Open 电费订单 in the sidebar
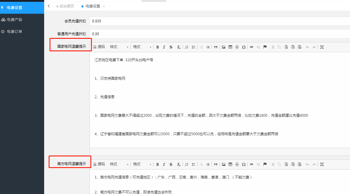The height and width of the screenshot is (194, 350). (22, 31)
